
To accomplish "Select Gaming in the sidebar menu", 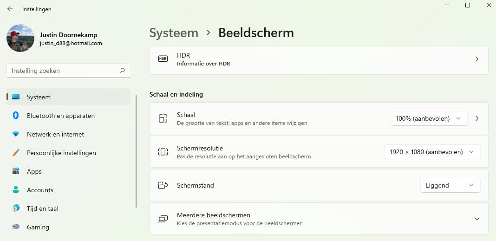I will pyautogui.click(x=38, y=227).
